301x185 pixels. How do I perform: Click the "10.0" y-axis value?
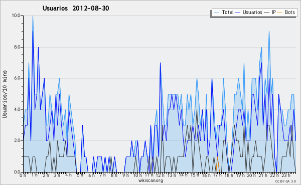click(16, 15)
